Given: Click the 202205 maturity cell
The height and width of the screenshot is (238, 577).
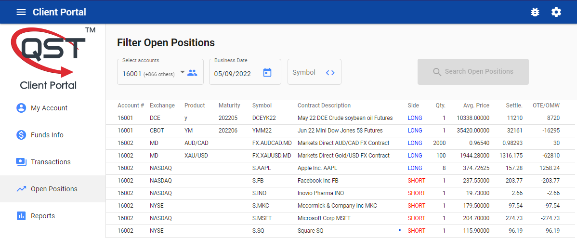Looking at the screenshot, I should pos(228,118).
